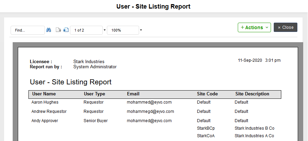Viewport: 308px width, 141px height.
Task: Expand the green Actions menu
Action: 254,27
